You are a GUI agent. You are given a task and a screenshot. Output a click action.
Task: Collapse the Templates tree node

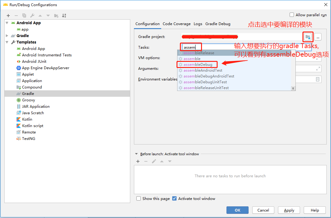pyautogui.click(x=7, y=42)
